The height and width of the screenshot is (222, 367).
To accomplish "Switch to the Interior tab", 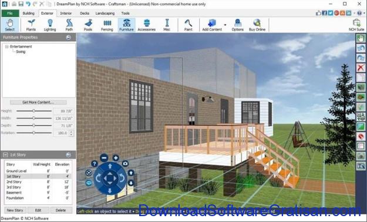I will tap(66, 14).
